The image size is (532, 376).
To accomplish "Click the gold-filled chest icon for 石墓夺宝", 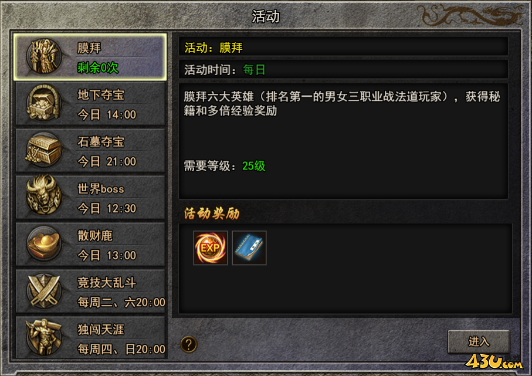I will [44, 150].
